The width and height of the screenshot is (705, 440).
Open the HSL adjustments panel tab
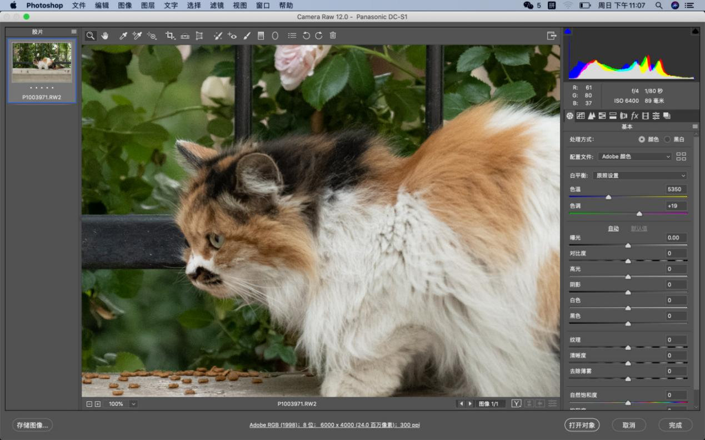tap(602, 116)
